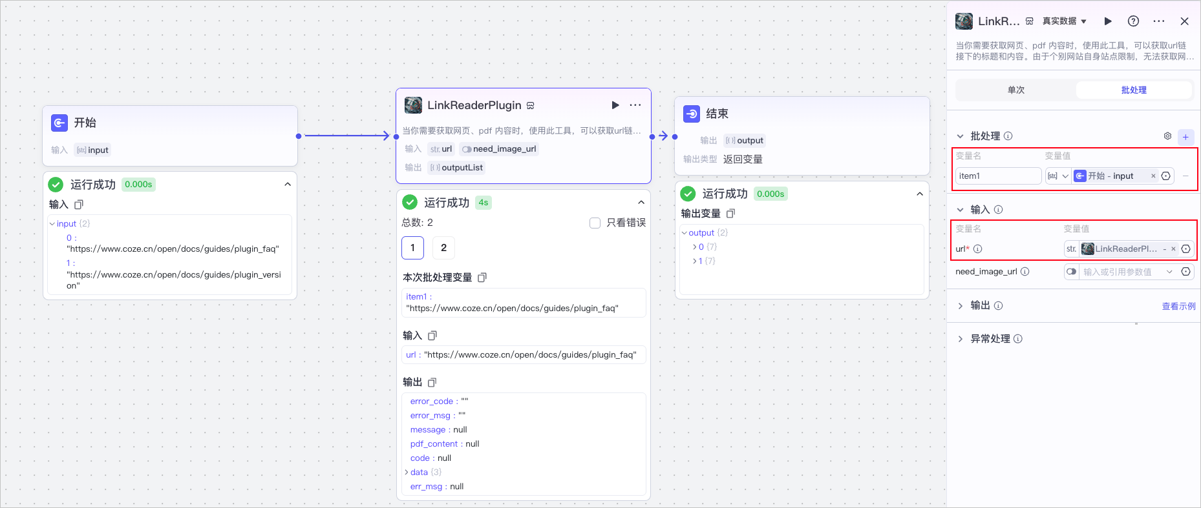Expand output item 0 {7}
This screenshot has height=508, width=1201.
(695, 247)
